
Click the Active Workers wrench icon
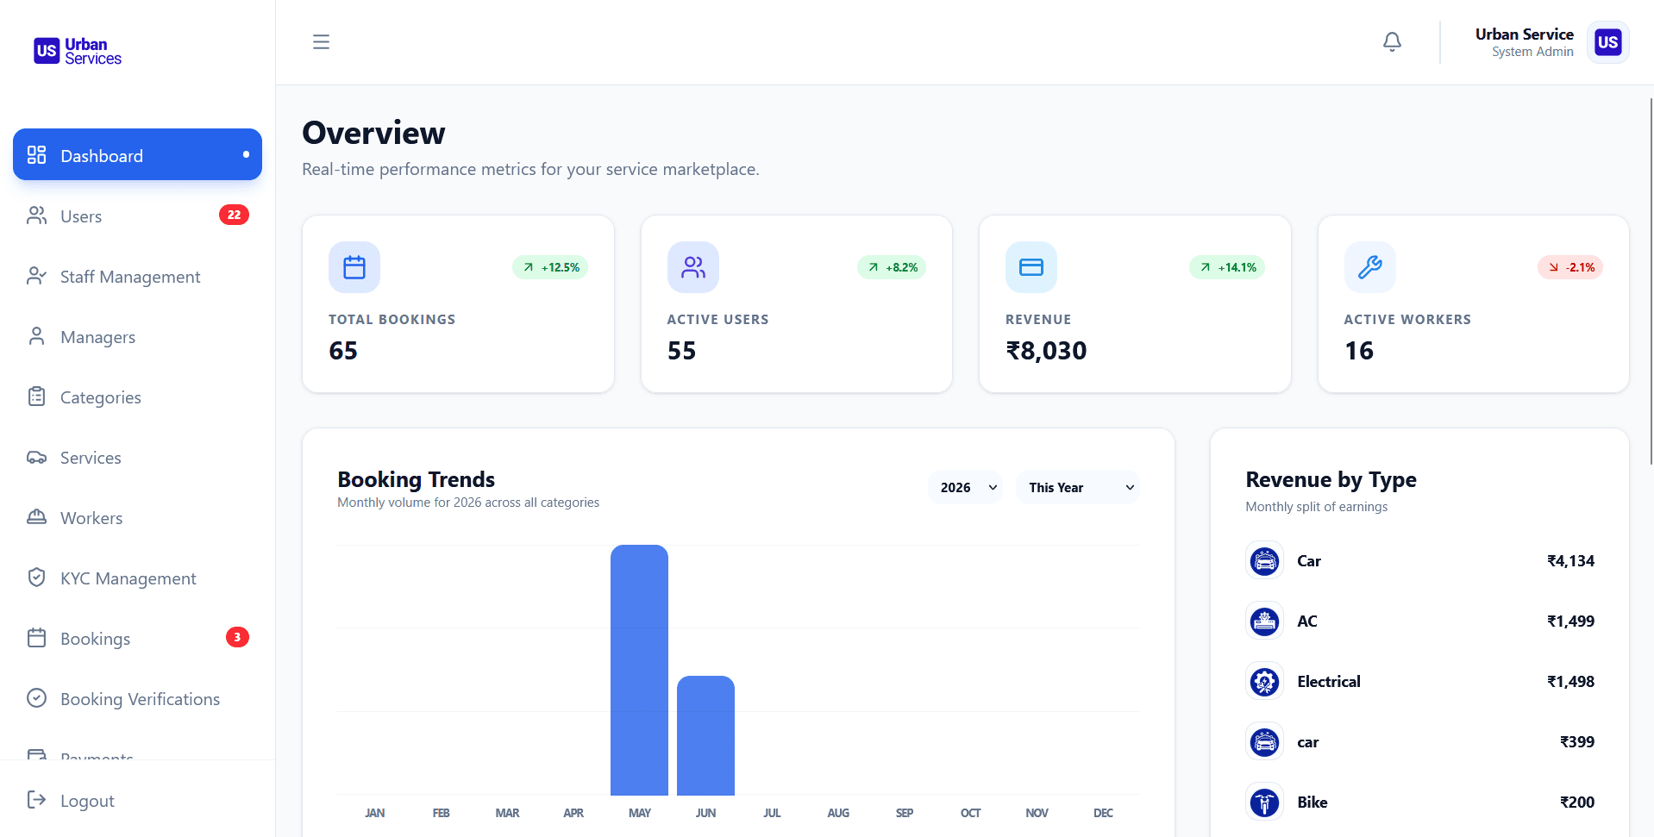(1370, 267)
